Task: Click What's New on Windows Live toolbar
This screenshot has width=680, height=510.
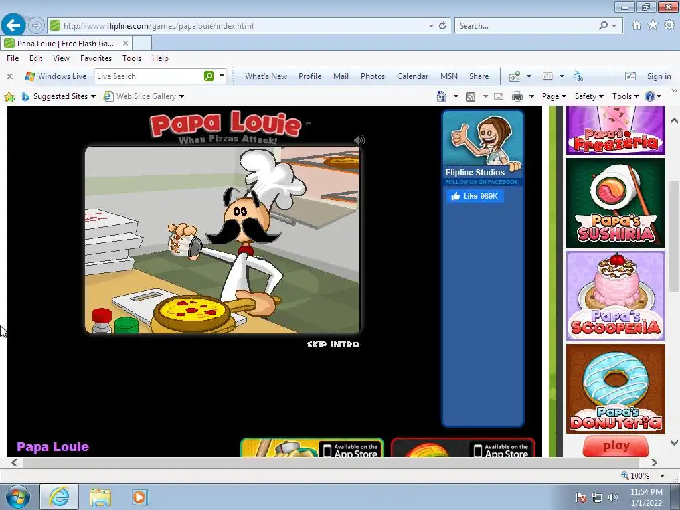Action: tap(266, 76)
